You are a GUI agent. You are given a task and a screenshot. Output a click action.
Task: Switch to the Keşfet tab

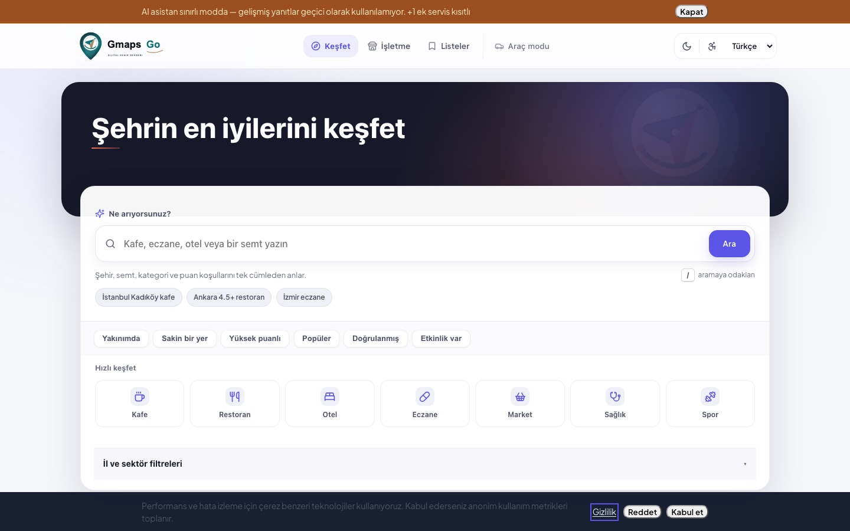331,46
